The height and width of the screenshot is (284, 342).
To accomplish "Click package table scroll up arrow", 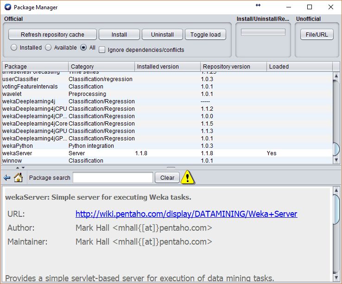I will coord(336,76).
